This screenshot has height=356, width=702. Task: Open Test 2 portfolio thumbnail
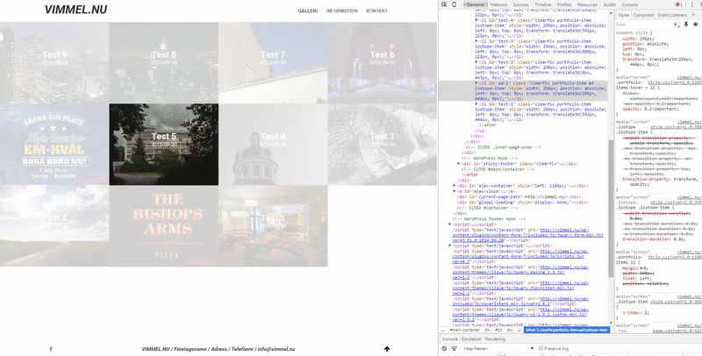tap(54, 226)
